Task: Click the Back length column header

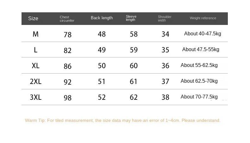Action: coord(102,18)
